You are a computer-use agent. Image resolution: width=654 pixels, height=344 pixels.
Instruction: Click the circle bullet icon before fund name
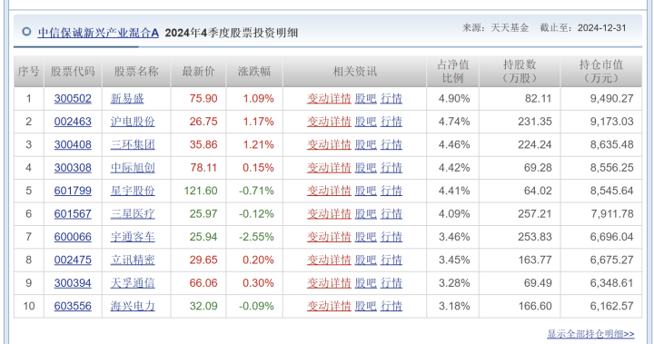pyautogui.click(x=26, y=32)
